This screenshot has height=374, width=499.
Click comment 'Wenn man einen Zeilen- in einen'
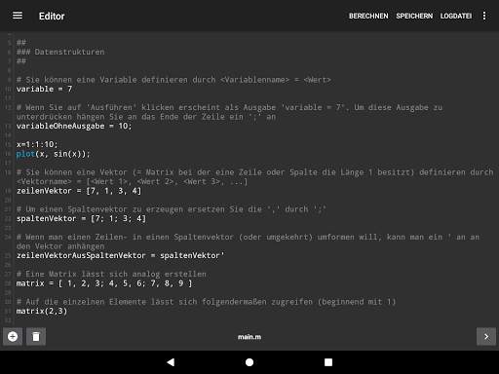point(248,242)
